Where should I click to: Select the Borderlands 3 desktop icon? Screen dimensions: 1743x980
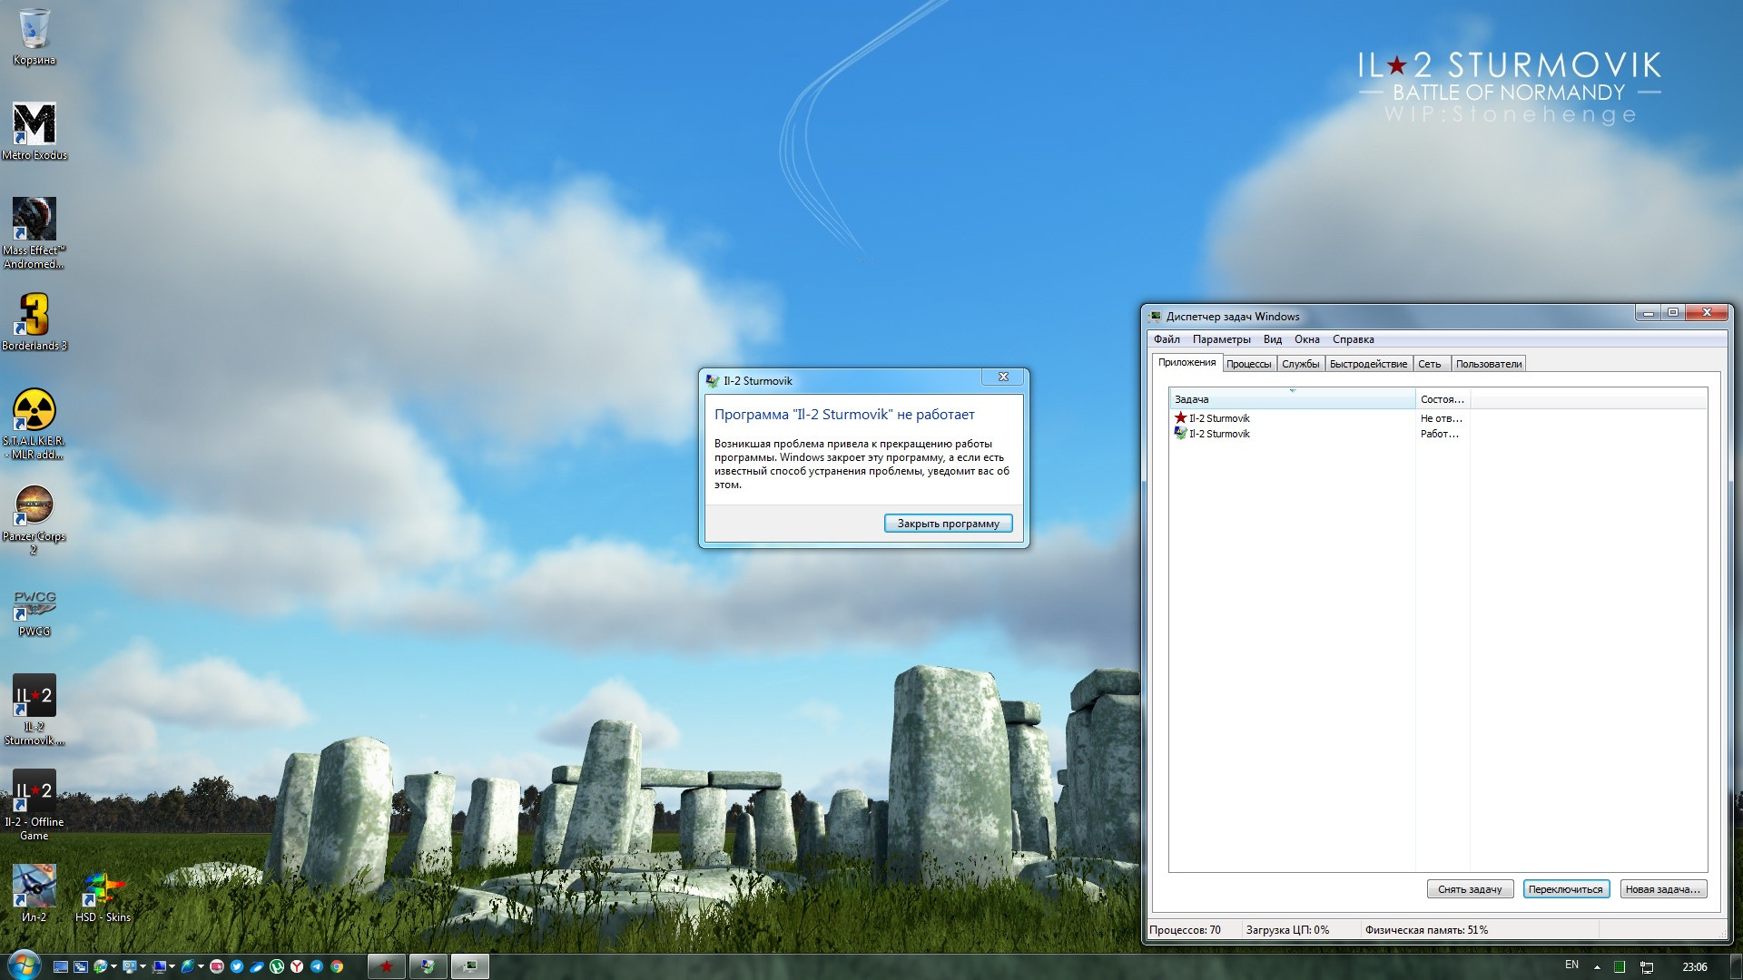34,322
